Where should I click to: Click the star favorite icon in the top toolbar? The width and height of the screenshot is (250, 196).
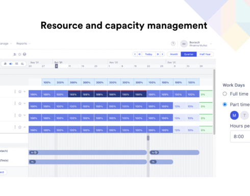coord(20,54)
